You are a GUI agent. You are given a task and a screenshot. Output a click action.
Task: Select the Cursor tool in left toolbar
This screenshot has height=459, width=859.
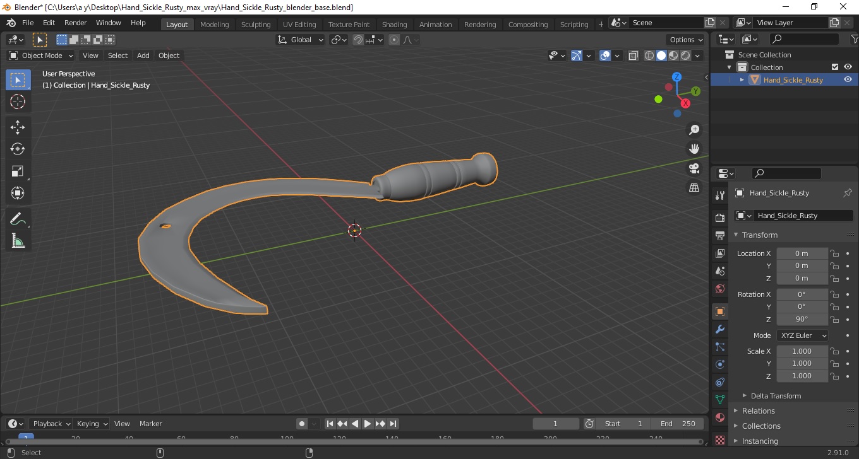(18, 102)
